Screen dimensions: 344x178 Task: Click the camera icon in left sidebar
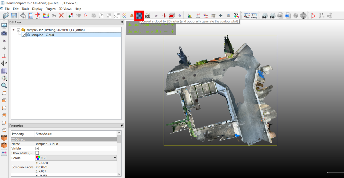point(4,33)
